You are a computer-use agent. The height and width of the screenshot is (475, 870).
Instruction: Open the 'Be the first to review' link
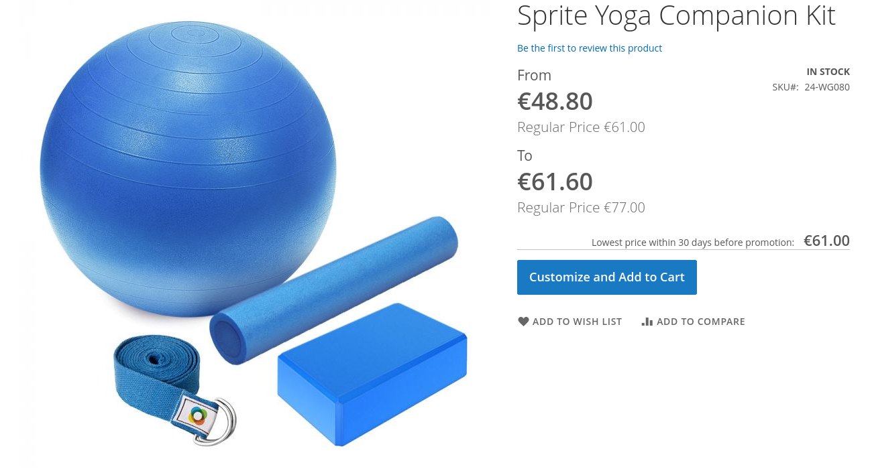point(590,48)
